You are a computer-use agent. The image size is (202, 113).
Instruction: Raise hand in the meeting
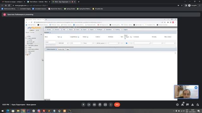100,105
